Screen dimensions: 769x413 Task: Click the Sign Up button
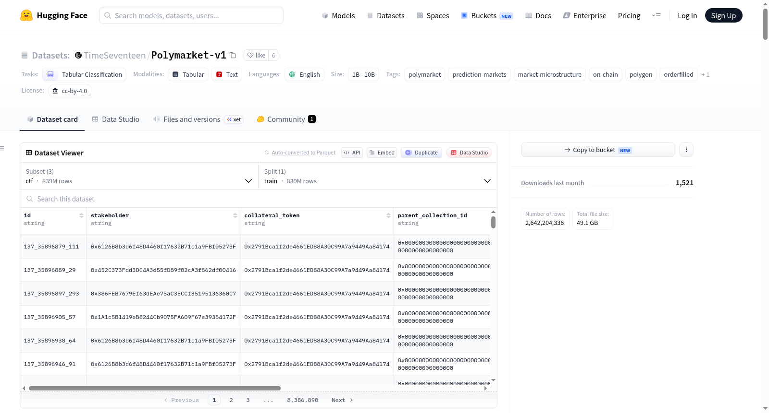723,15
